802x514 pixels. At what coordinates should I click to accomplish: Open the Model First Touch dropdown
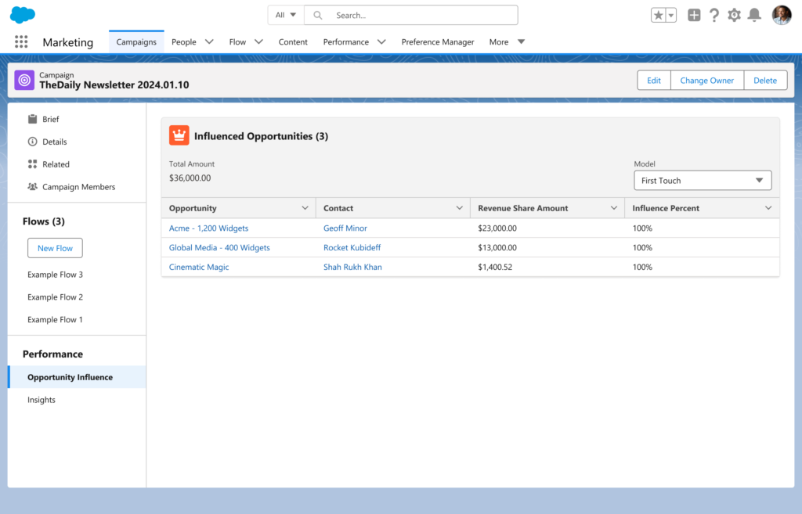[702, 181]
